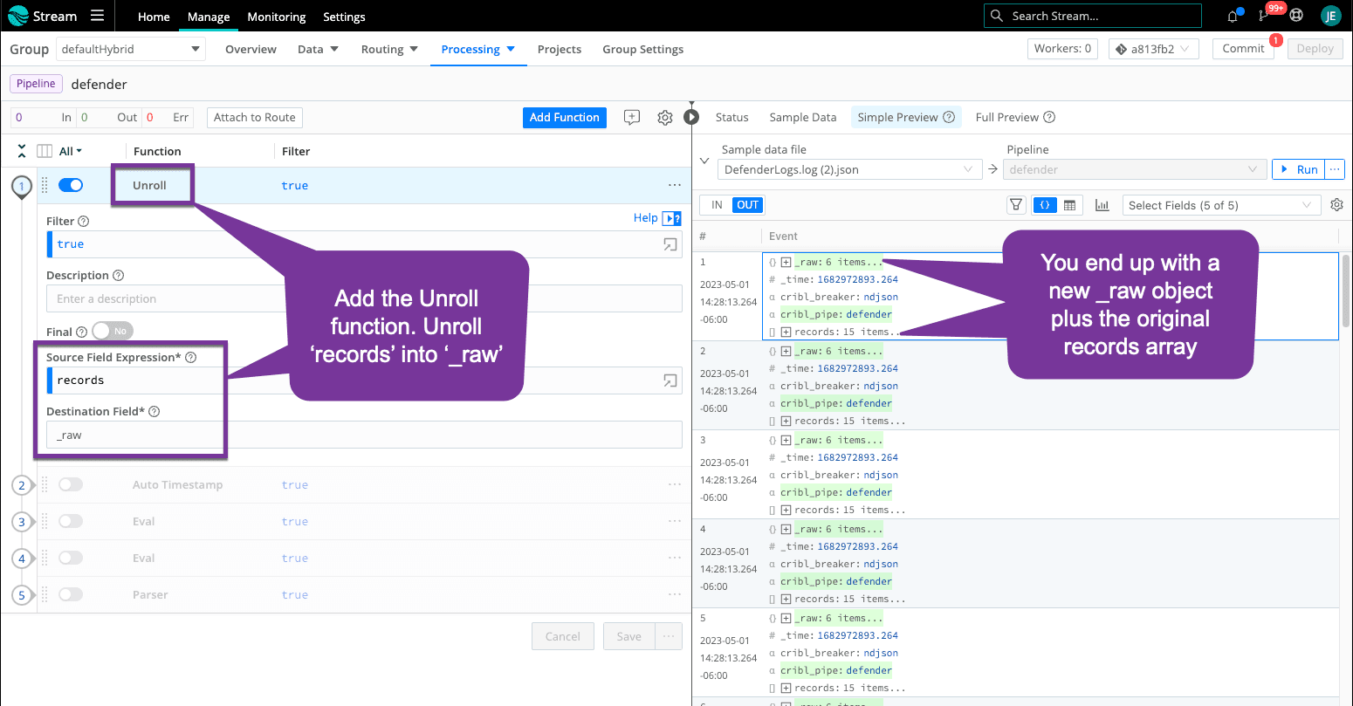Click the Add Function button
Viewport: 1353px width, 706px height.
tap(564, 117)
